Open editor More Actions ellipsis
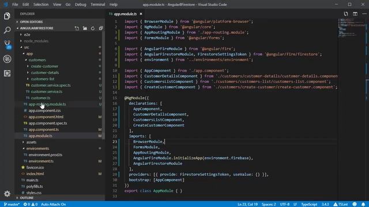The width and height of the screenshot is (369, 207). (364, 14)
